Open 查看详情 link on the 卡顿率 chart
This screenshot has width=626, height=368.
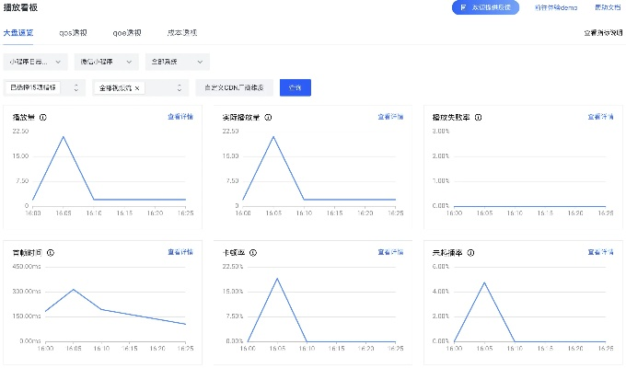click(390, 251)
